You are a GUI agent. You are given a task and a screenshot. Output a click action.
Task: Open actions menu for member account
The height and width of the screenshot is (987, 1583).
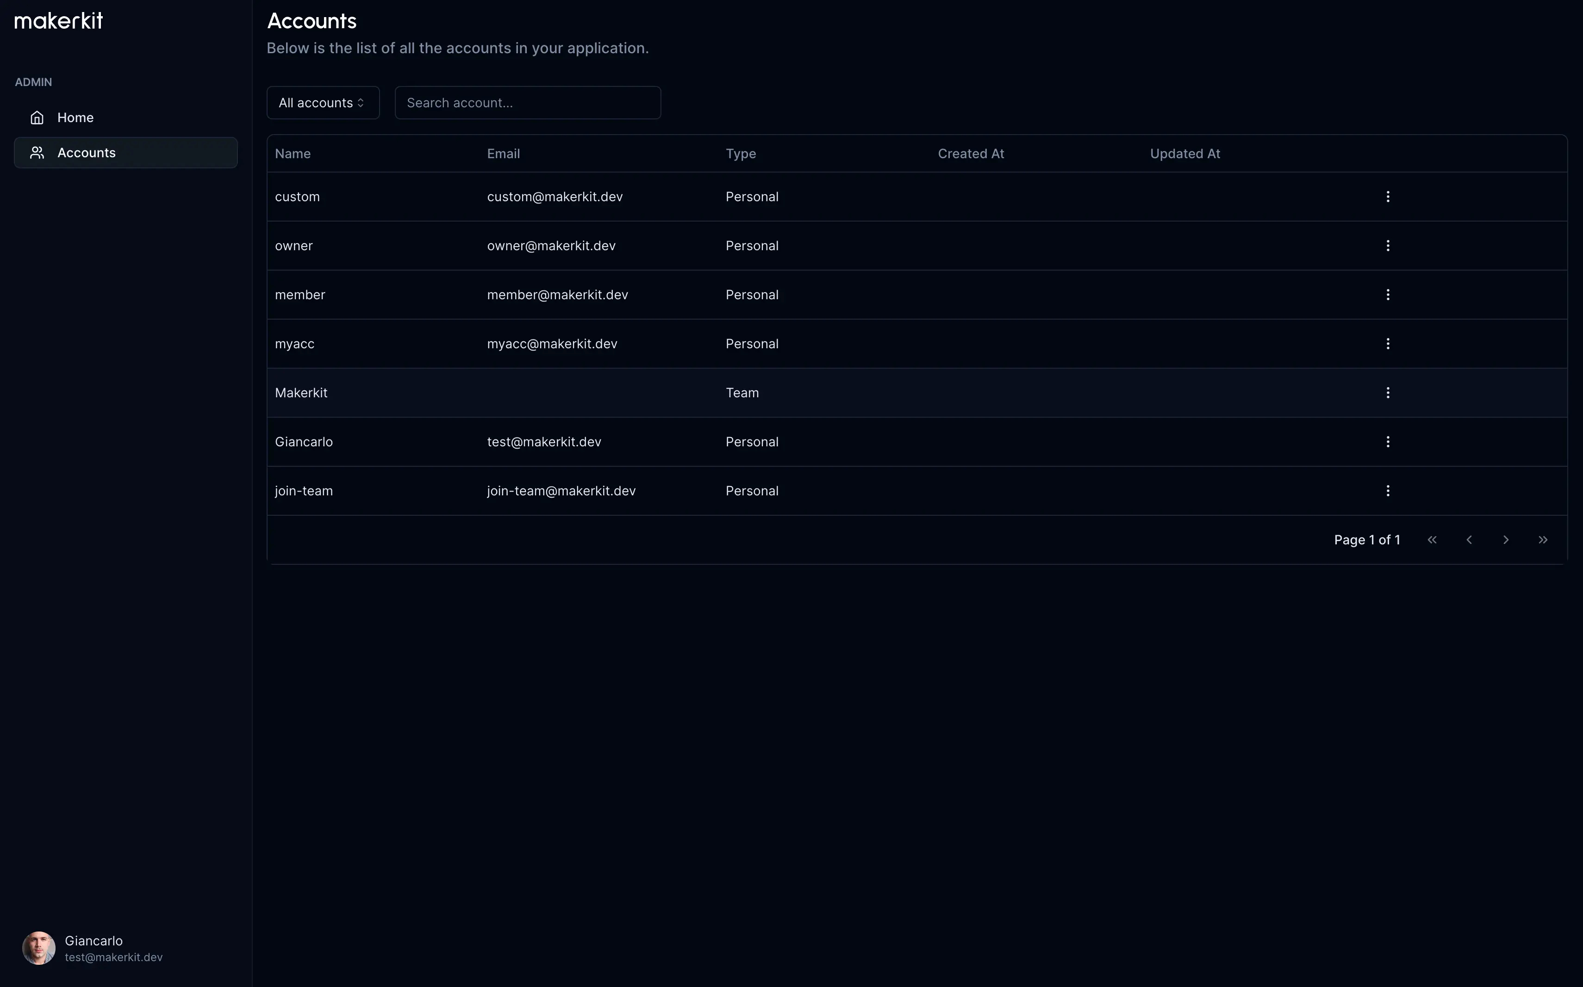[x=1388, y=295]
